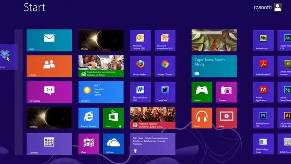291x164 pixels.
Task: Launch Adobe Audition CS6
Action: 284,41
